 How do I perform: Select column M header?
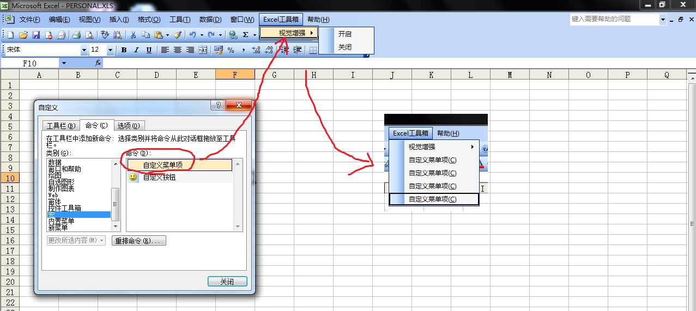pos(510,75)
